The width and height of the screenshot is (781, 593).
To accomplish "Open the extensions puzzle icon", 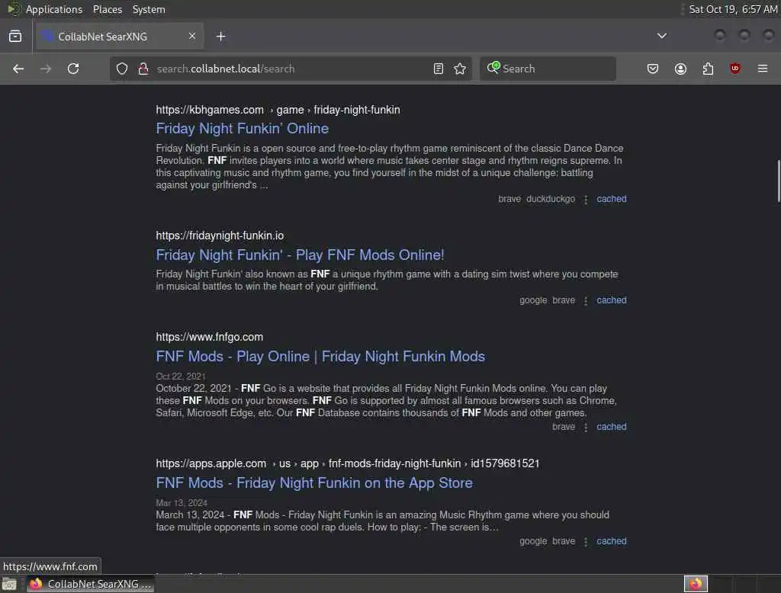I will point(708,69).
